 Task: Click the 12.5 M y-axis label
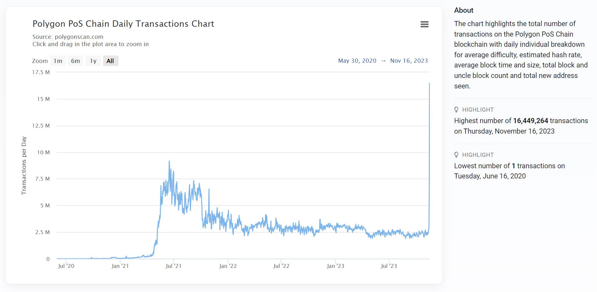41,126
